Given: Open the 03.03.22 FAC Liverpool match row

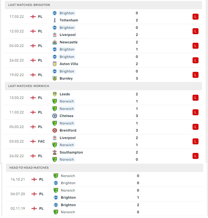Looking at the screenshot, I should [103, 141].
